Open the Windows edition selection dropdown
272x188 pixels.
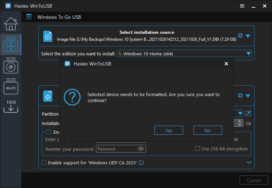(x=184, y=54)
